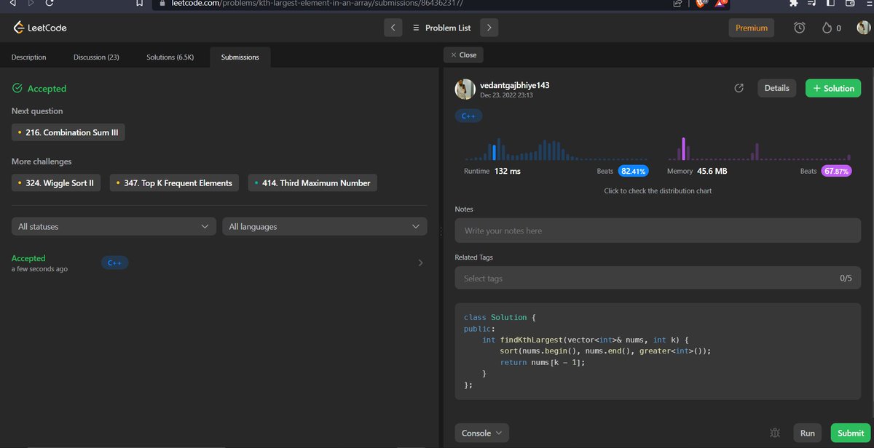
Task: Open the 347. Top K Frequent Elements challenge
Action: coord(174,183)
